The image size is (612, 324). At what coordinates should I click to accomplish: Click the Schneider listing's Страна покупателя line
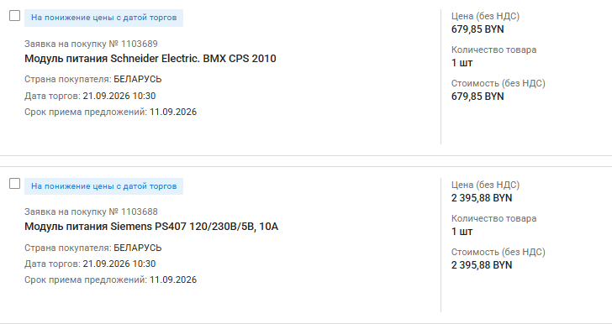pyautogui.click(x=92, y=79)
